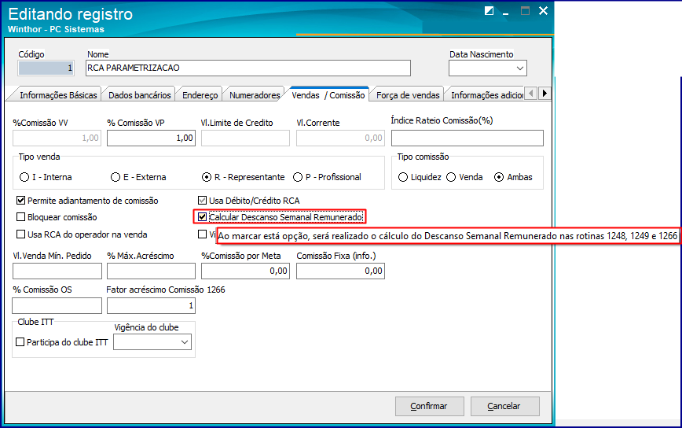Screen dimensions: 682x428
Task: Go to the Numeradores tab
Action: pyautogui.click(x=255, y=95)
